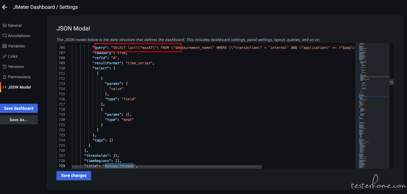Click the "timeRegions" key

98,161
